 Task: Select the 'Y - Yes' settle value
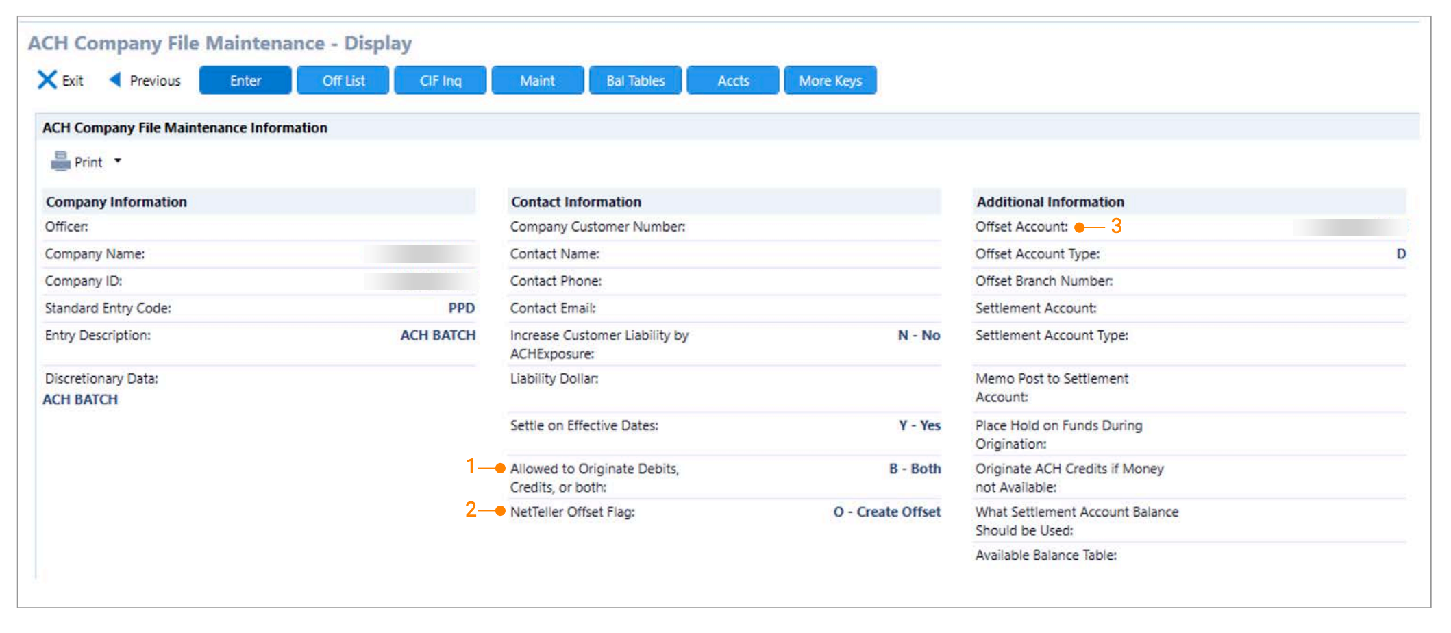click(x=919, y=425)
